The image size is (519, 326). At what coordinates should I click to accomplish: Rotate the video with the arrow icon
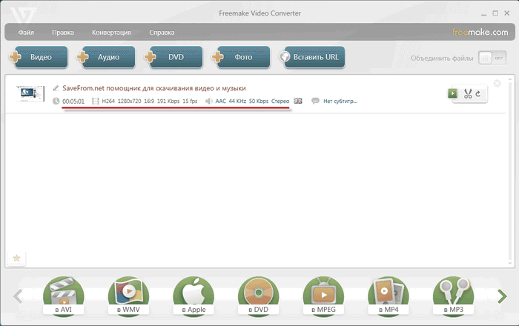(478, 94)
